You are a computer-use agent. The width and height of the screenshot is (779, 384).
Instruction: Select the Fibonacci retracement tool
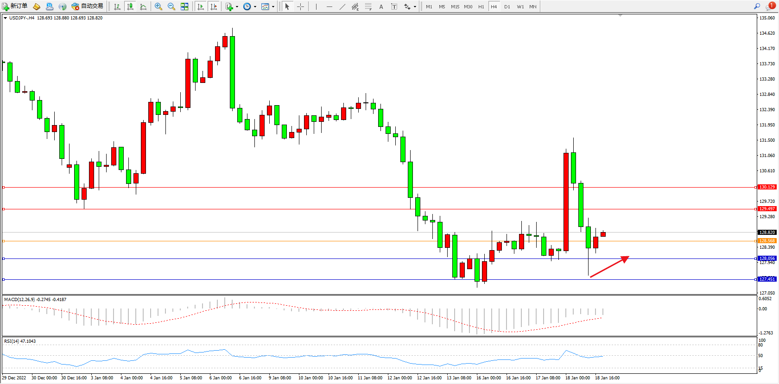pyautogui.click(x=368, y=6)
